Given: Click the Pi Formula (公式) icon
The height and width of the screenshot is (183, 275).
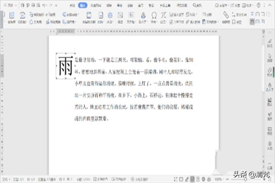Looking at the screenshot, I should [x=164, y=17].
